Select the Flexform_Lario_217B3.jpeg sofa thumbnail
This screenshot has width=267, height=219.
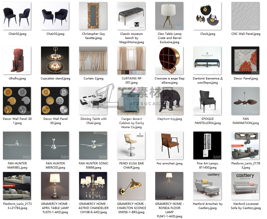(245, 145)
